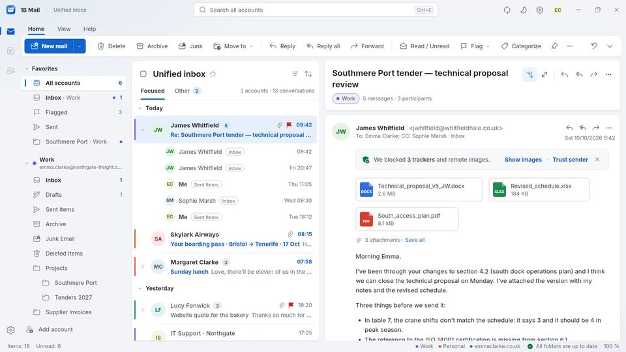Image resolution: width=626 pixels, height=352 pixels.
Task: Open the Skylark Airways boarding pass email
Action: click(226, 239)
